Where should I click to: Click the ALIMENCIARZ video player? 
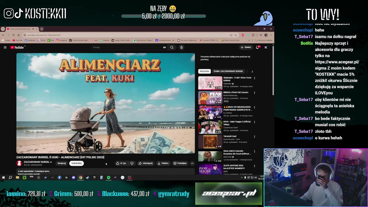(106, 103)
